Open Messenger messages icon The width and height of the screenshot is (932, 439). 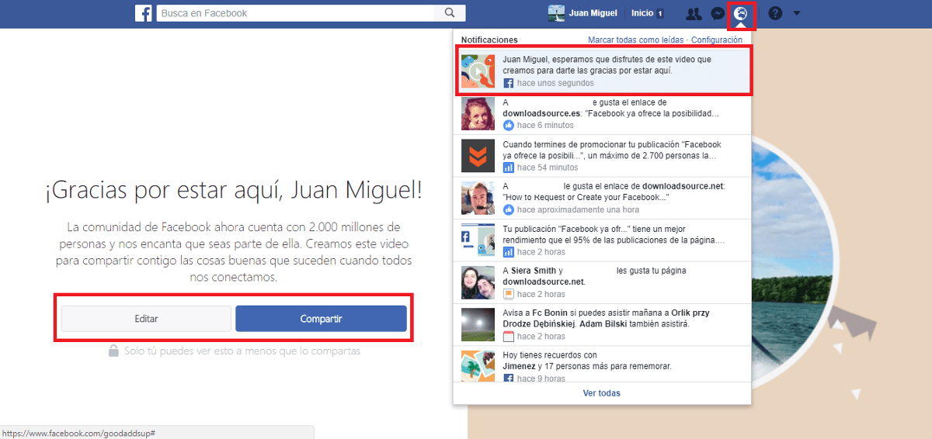718,13
